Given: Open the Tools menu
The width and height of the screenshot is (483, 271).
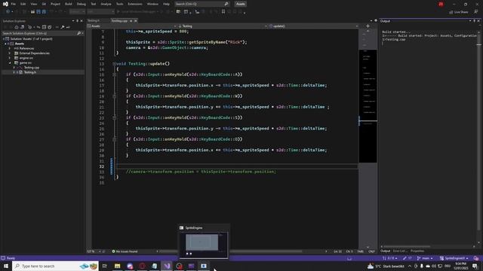Looking at the screenshot, I should 119,4.
